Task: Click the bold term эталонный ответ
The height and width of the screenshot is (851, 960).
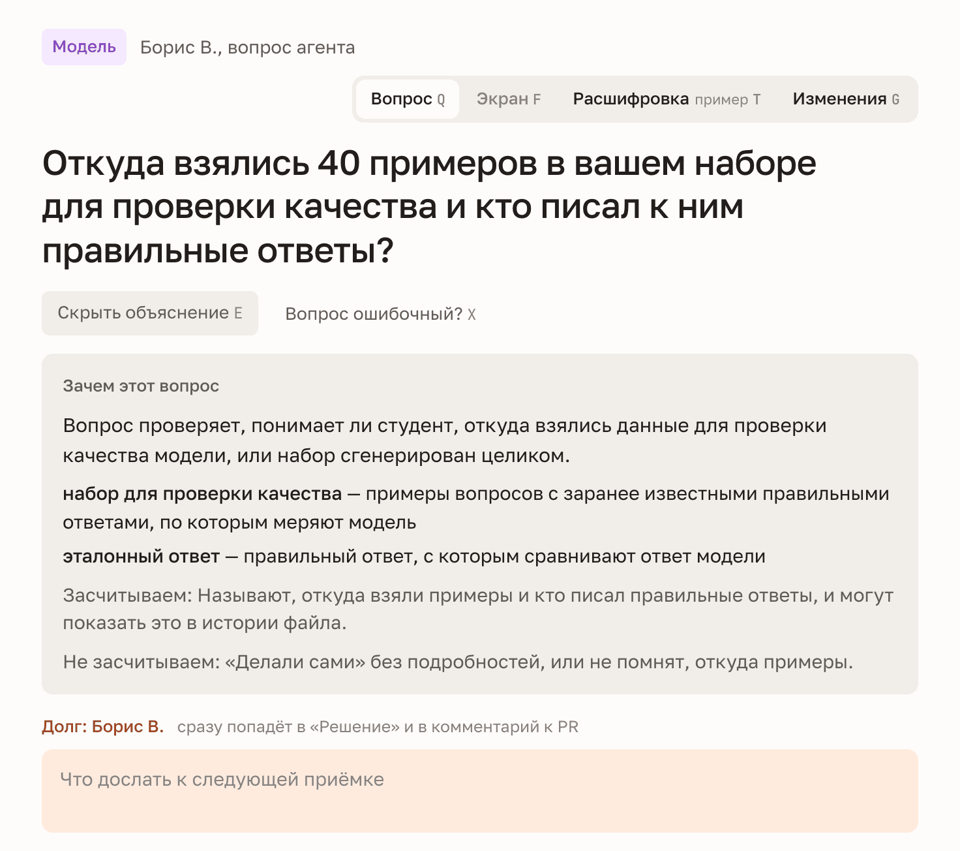Action: [142, 557]
